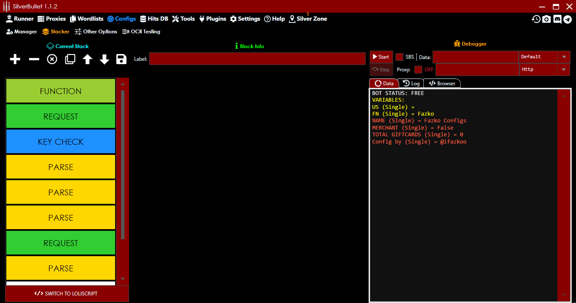Screen dimensions: 576x303
Task: Save the current stack with the disk icon
Action: pos(121,59)
